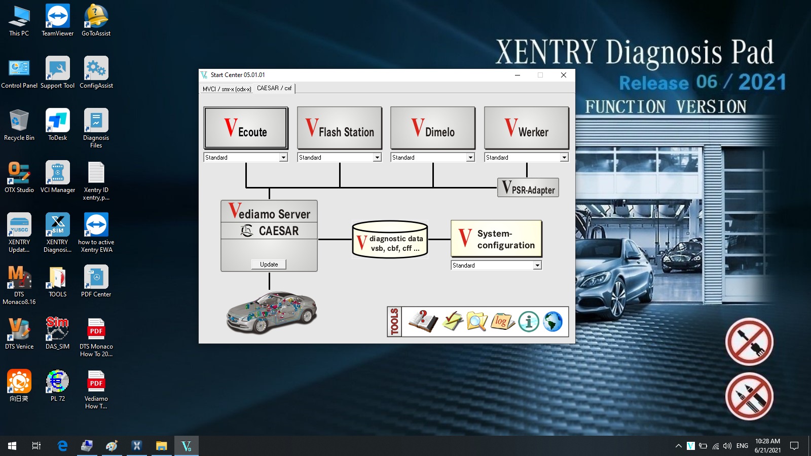Open DAS_SIM desktop shortcut

58,334
